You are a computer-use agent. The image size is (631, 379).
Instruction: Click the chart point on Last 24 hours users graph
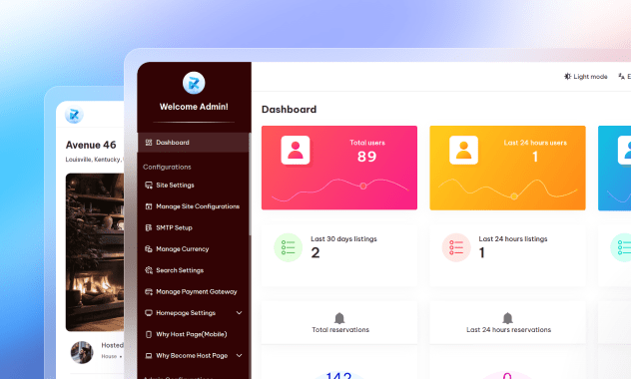pyautogui.click(x=514, y=196)
